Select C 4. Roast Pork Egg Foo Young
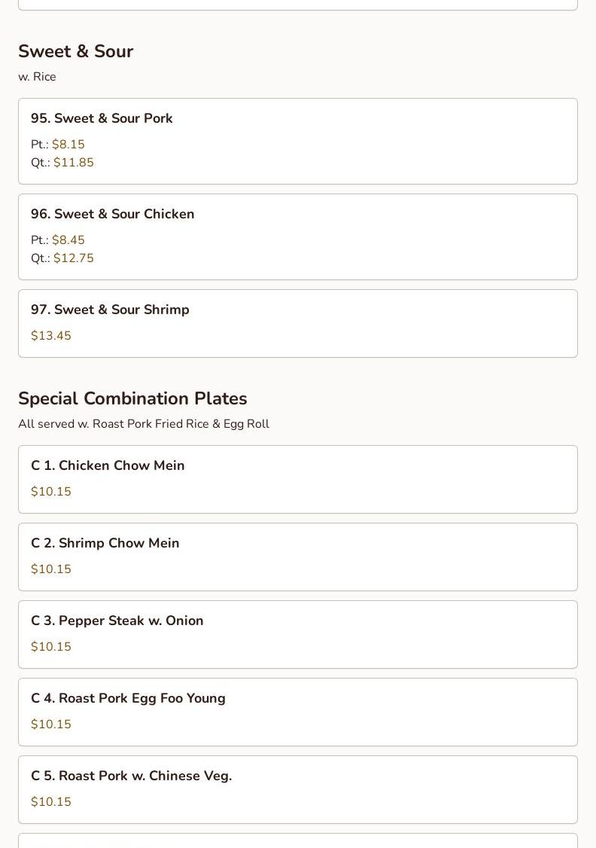The width and height of the screenshot is (596, 848). [298, 712]
